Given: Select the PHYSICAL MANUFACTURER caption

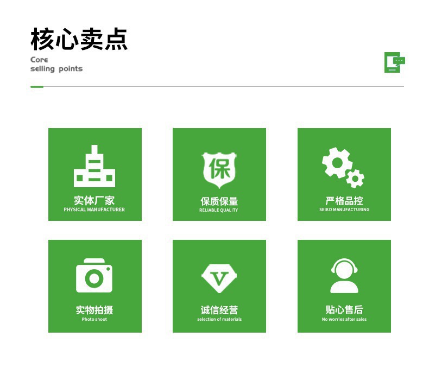Looking at the screenshot, I should [x=94, y=209].
